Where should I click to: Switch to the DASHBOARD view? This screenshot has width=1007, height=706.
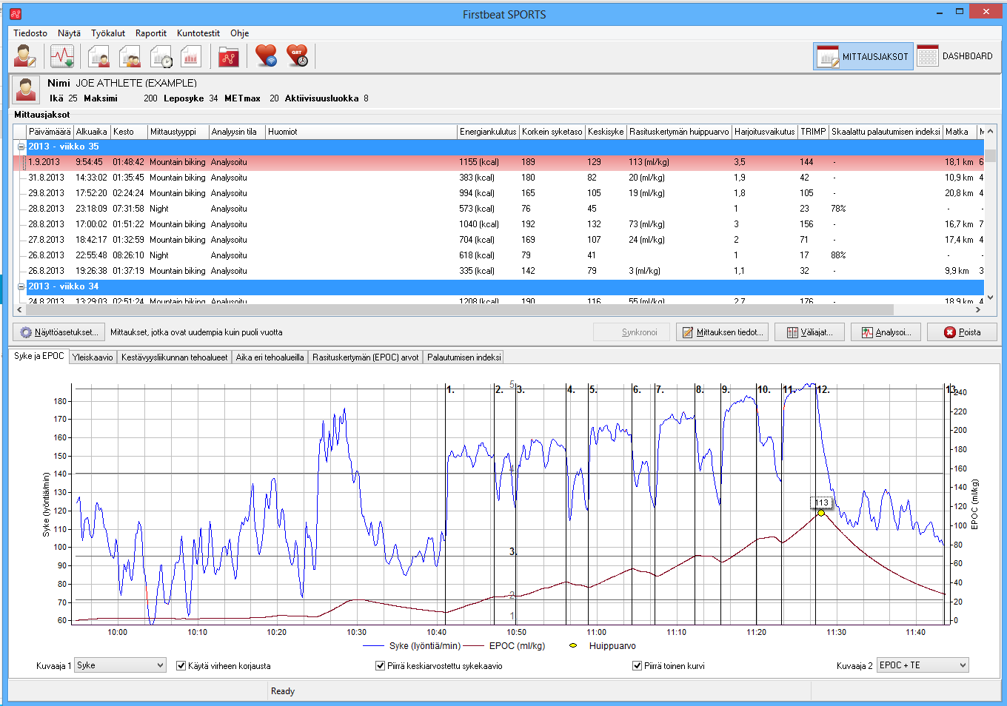955,56
